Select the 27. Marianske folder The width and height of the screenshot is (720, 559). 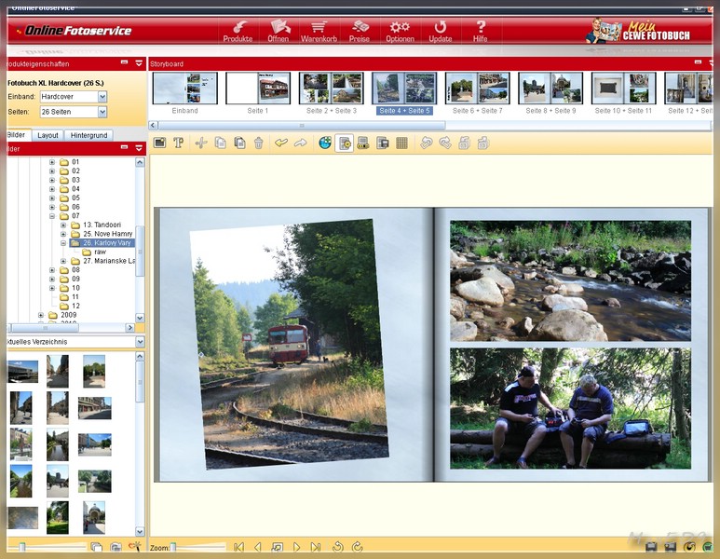(103, 261)
